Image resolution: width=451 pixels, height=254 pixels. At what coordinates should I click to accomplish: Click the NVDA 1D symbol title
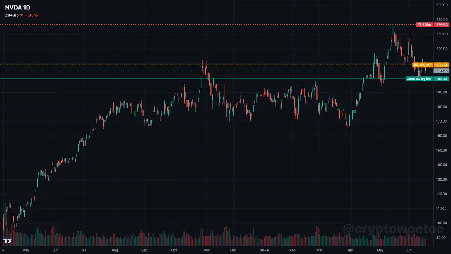click(18, 7)
